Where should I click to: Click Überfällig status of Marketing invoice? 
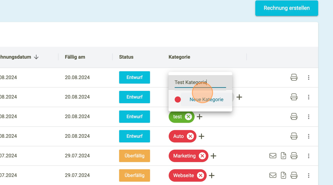pos(134,156)
